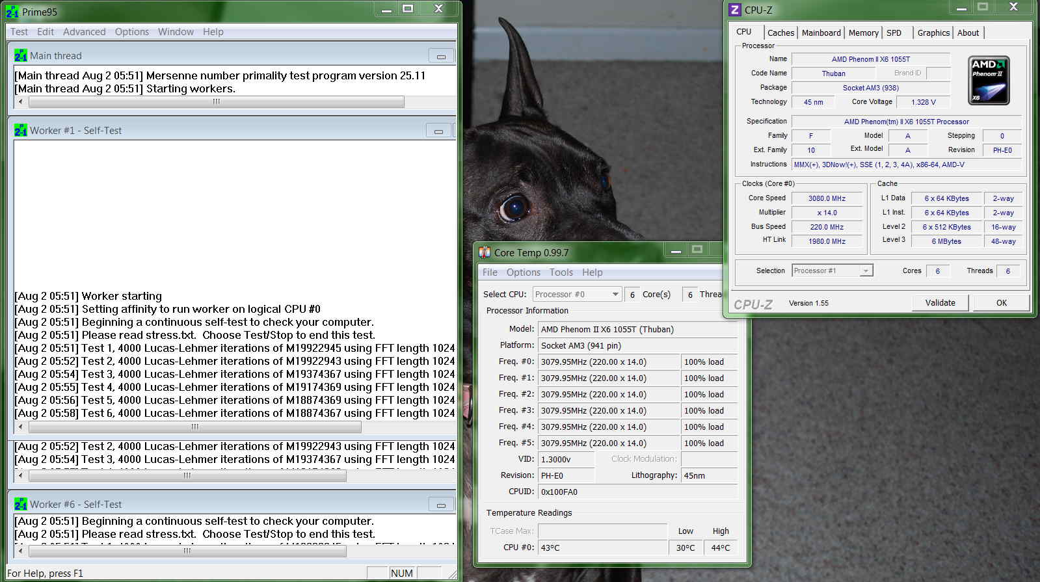1040x582 pixels.
Task: Click the Prime95 icon in title bar
Action: (12, 11)
